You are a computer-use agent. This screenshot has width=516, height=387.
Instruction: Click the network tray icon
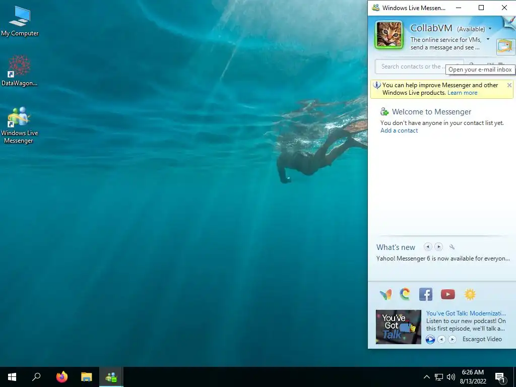point(439,377)
